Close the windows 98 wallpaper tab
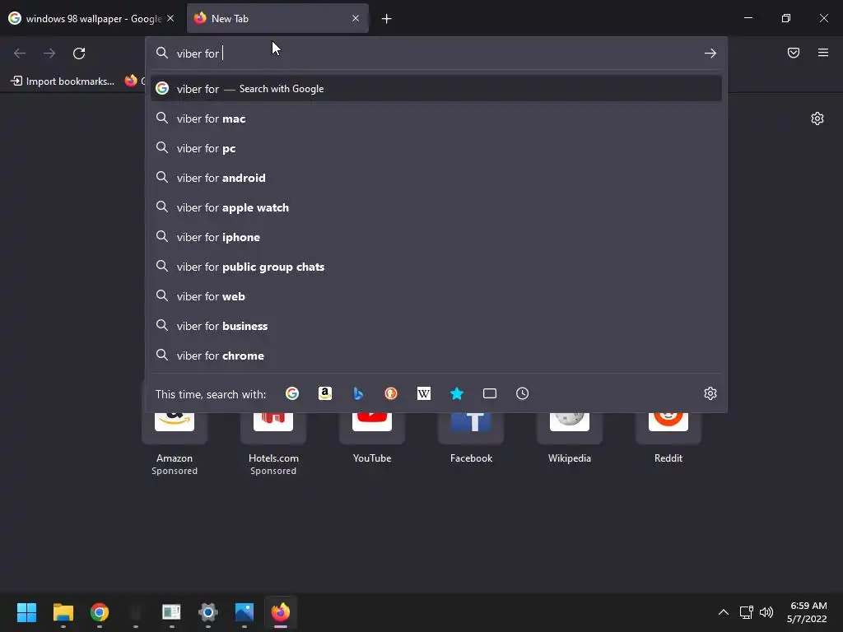This screenshot has height=632, width=843. tap(170, 18)
